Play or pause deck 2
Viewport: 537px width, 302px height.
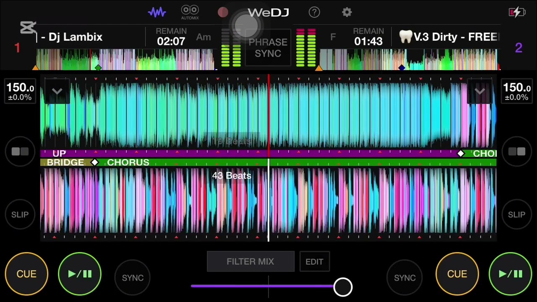point(511,274)
